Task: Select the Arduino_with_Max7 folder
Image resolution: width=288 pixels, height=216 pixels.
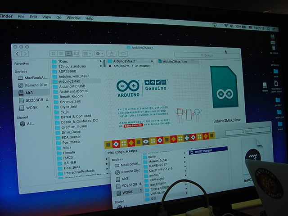Action: click(71, 76)
